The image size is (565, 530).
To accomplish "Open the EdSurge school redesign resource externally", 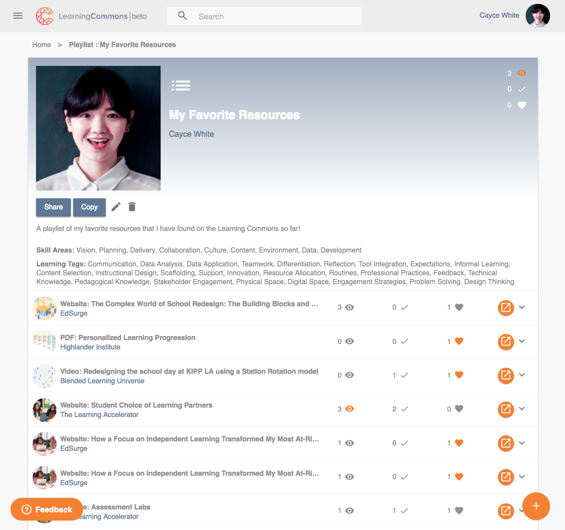I will tap(506, 307).
